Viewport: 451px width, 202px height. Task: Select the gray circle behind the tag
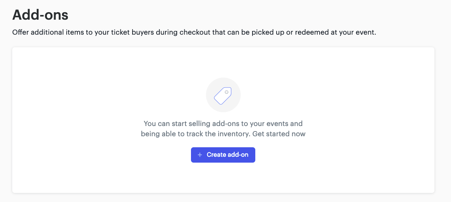pyautogui.click(x=223, y=95)
